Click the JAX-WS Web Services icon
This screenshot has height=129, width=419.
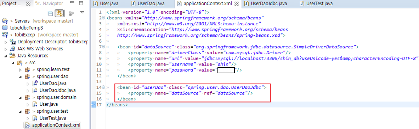pyautogui.click(x=13, y=49)
